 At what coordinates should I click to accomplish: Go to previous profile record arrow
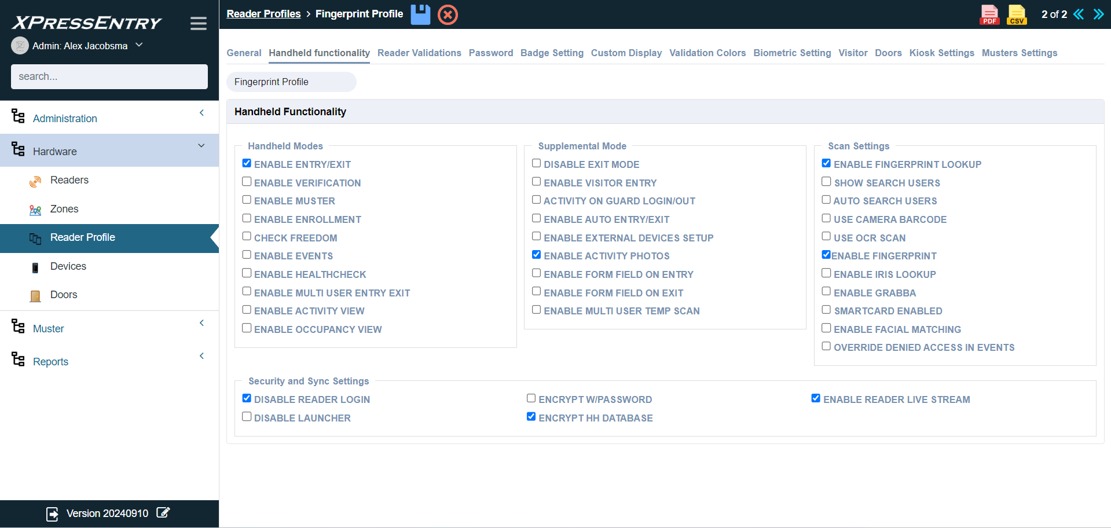tap(1079, 14)
